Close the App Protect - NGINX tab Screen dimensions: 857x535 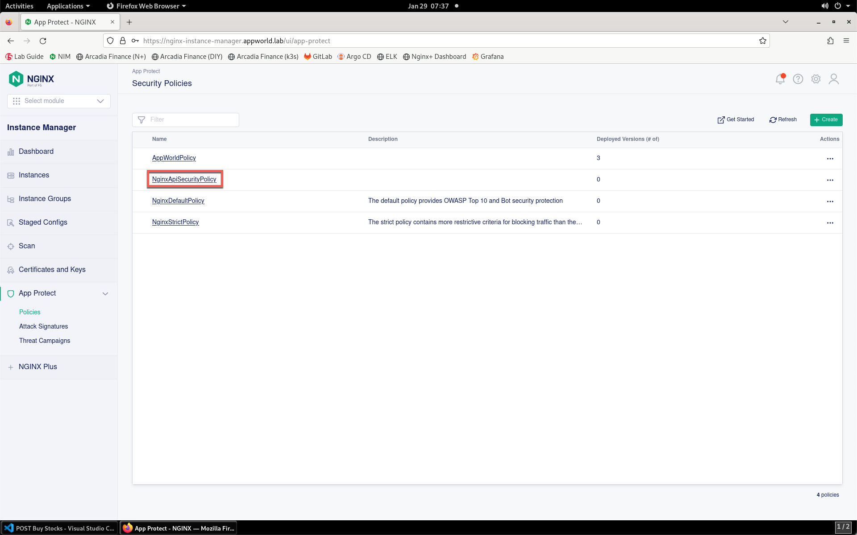[112, 22]
